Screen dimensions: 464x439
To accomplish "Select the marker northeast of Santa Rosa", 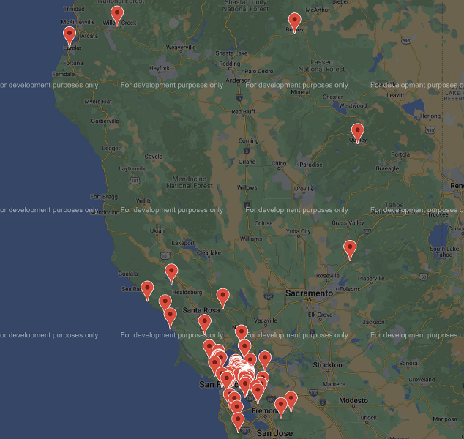I will pos(222,299).
